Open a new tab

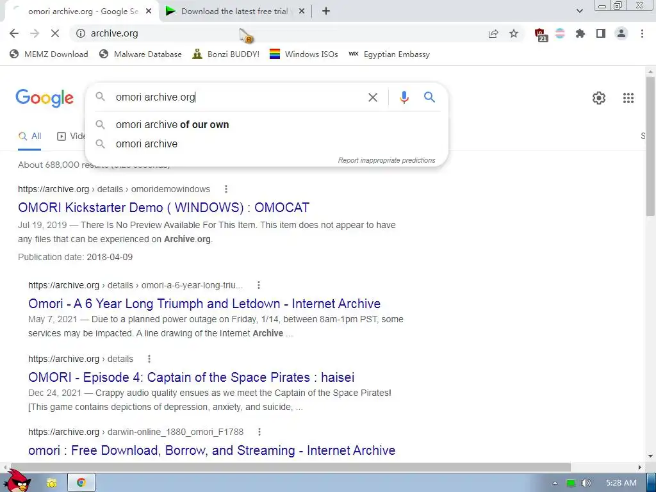tap(326, 12)
